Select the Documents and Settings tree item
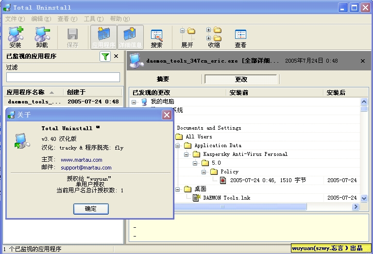The height and width of the screenshot is (254, 373). (209, 128)
